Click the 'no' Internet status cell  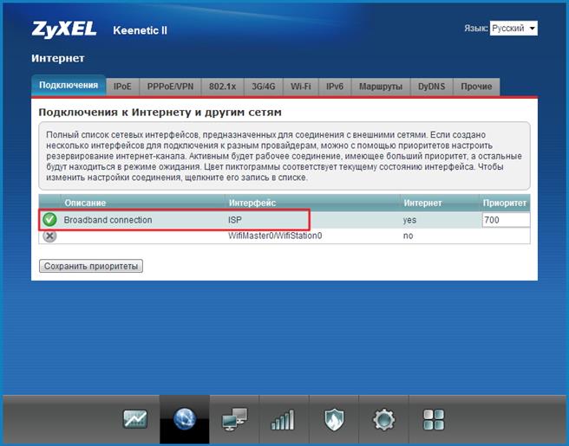pos(409,236)
